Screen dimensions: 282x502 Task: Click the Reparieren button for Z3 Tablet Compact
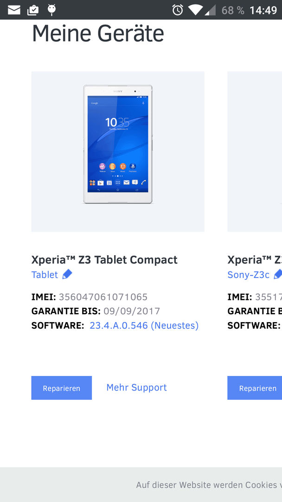[62, 388]
